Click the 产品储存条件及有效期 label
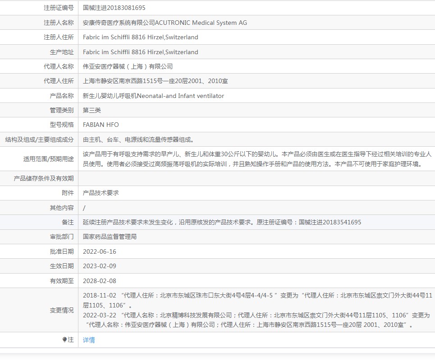Viewport: 435px width, 363px height. coord(44,178)
